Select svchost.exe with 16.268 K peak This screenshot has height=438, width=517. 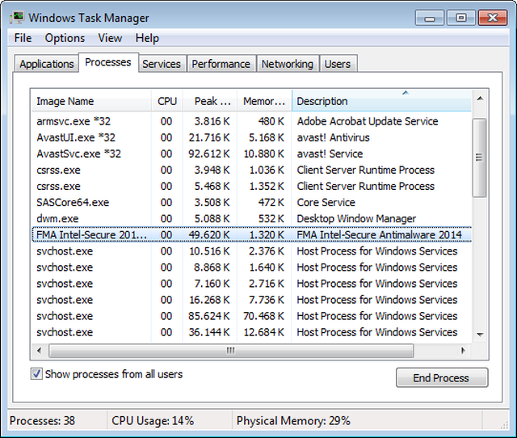[251, 300]
